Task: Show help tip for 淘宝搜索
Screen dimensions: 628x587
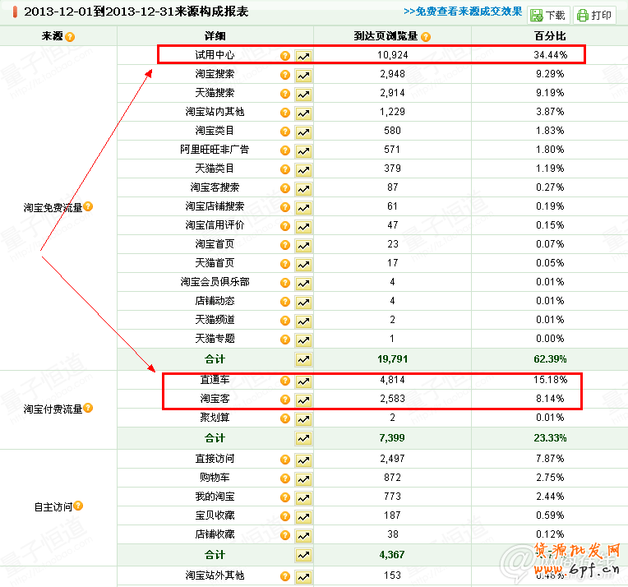Action: (x=284, y=75)
